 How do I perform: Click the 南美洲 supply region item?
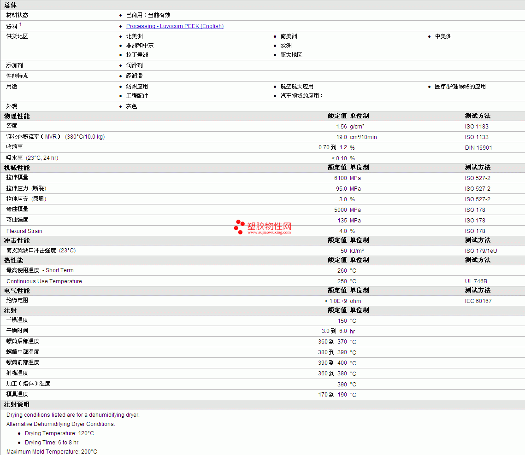[289, 36]
